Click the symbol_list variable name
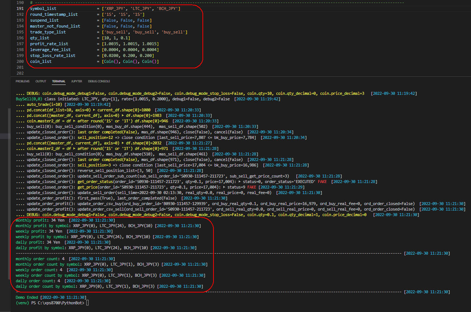Screen dimensions: 471x312 (x=43, y=8)
